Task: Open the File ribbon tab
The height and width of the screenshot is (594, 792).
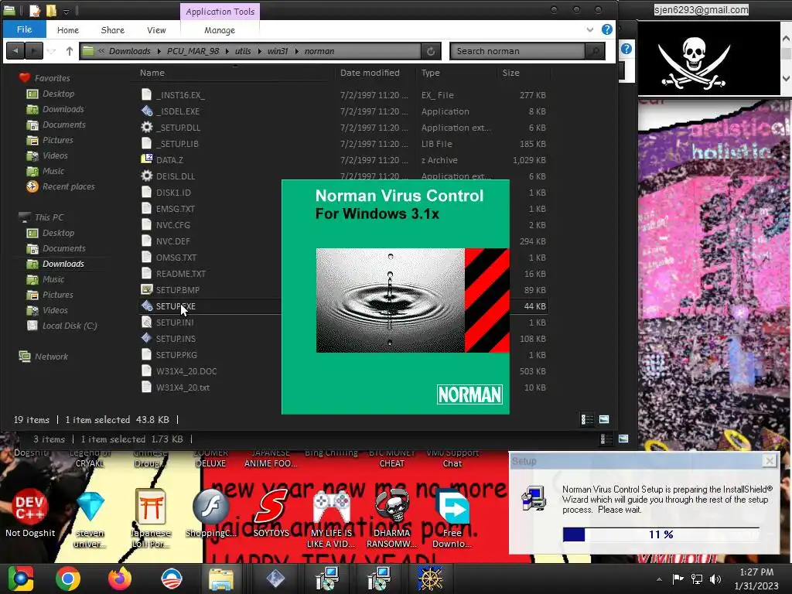Action: click(x=24, y=29)
